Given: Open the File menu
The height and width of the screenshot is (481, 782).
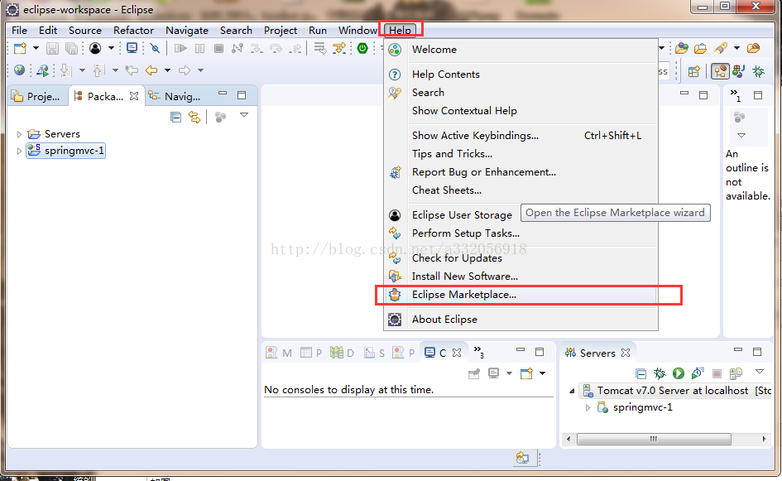Looking at the screenshot, I should 20,31.
